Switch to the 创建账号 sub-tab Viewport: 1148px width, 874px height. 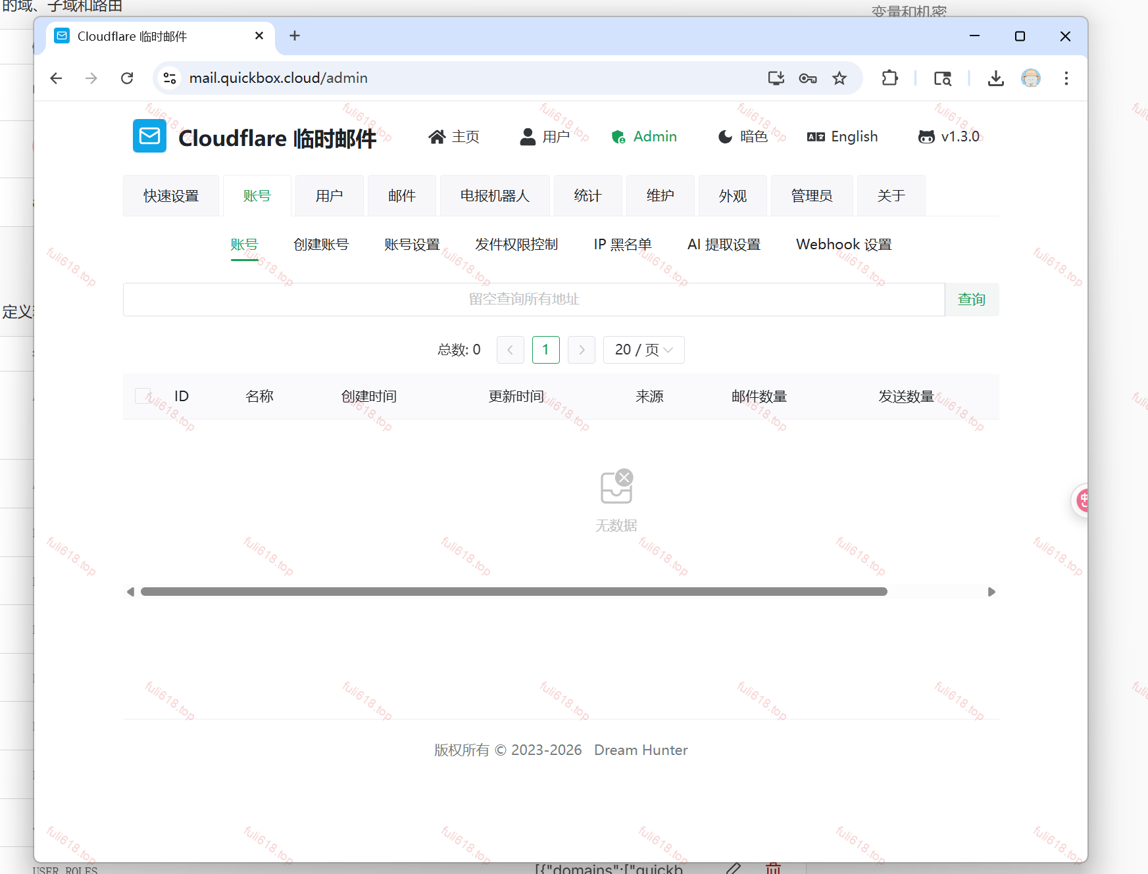(321, 245)
